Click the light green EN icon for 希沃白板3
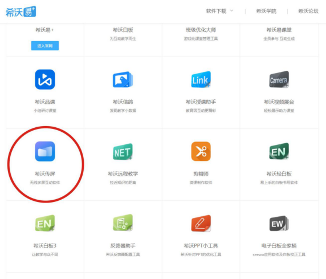Image resolution: width=326 pixels, height=279 pixels. point(45,223)
